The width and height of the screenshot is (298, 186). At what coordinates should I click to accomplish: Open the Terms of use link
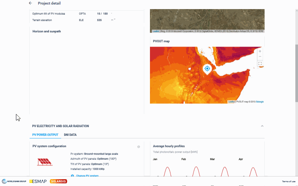pyautogui.click(x=288, y=181)
